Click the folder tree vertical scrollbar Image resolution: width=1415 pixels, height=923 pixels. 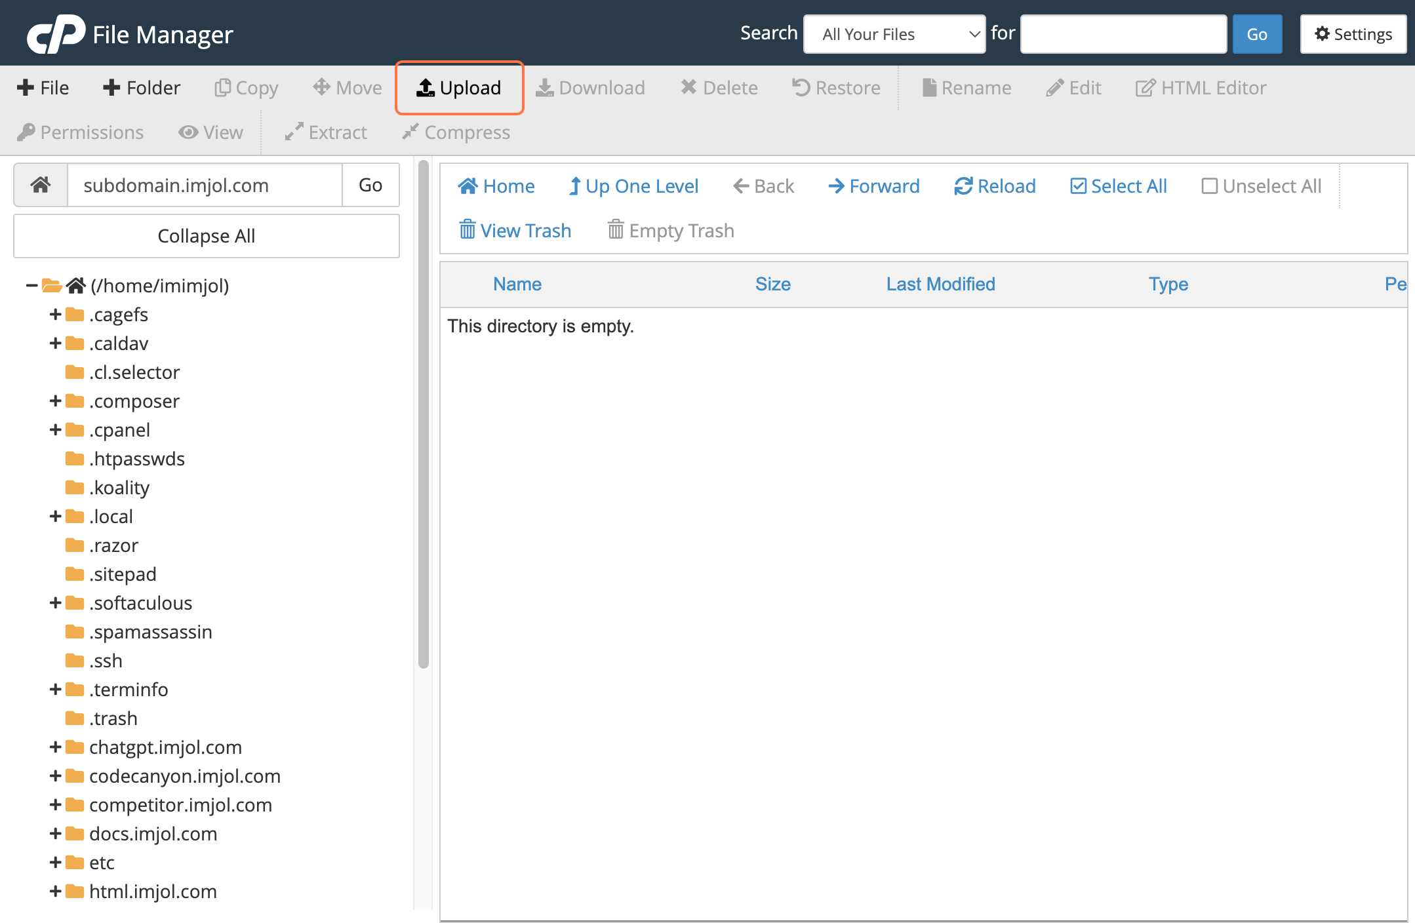[x=424, y=414]
